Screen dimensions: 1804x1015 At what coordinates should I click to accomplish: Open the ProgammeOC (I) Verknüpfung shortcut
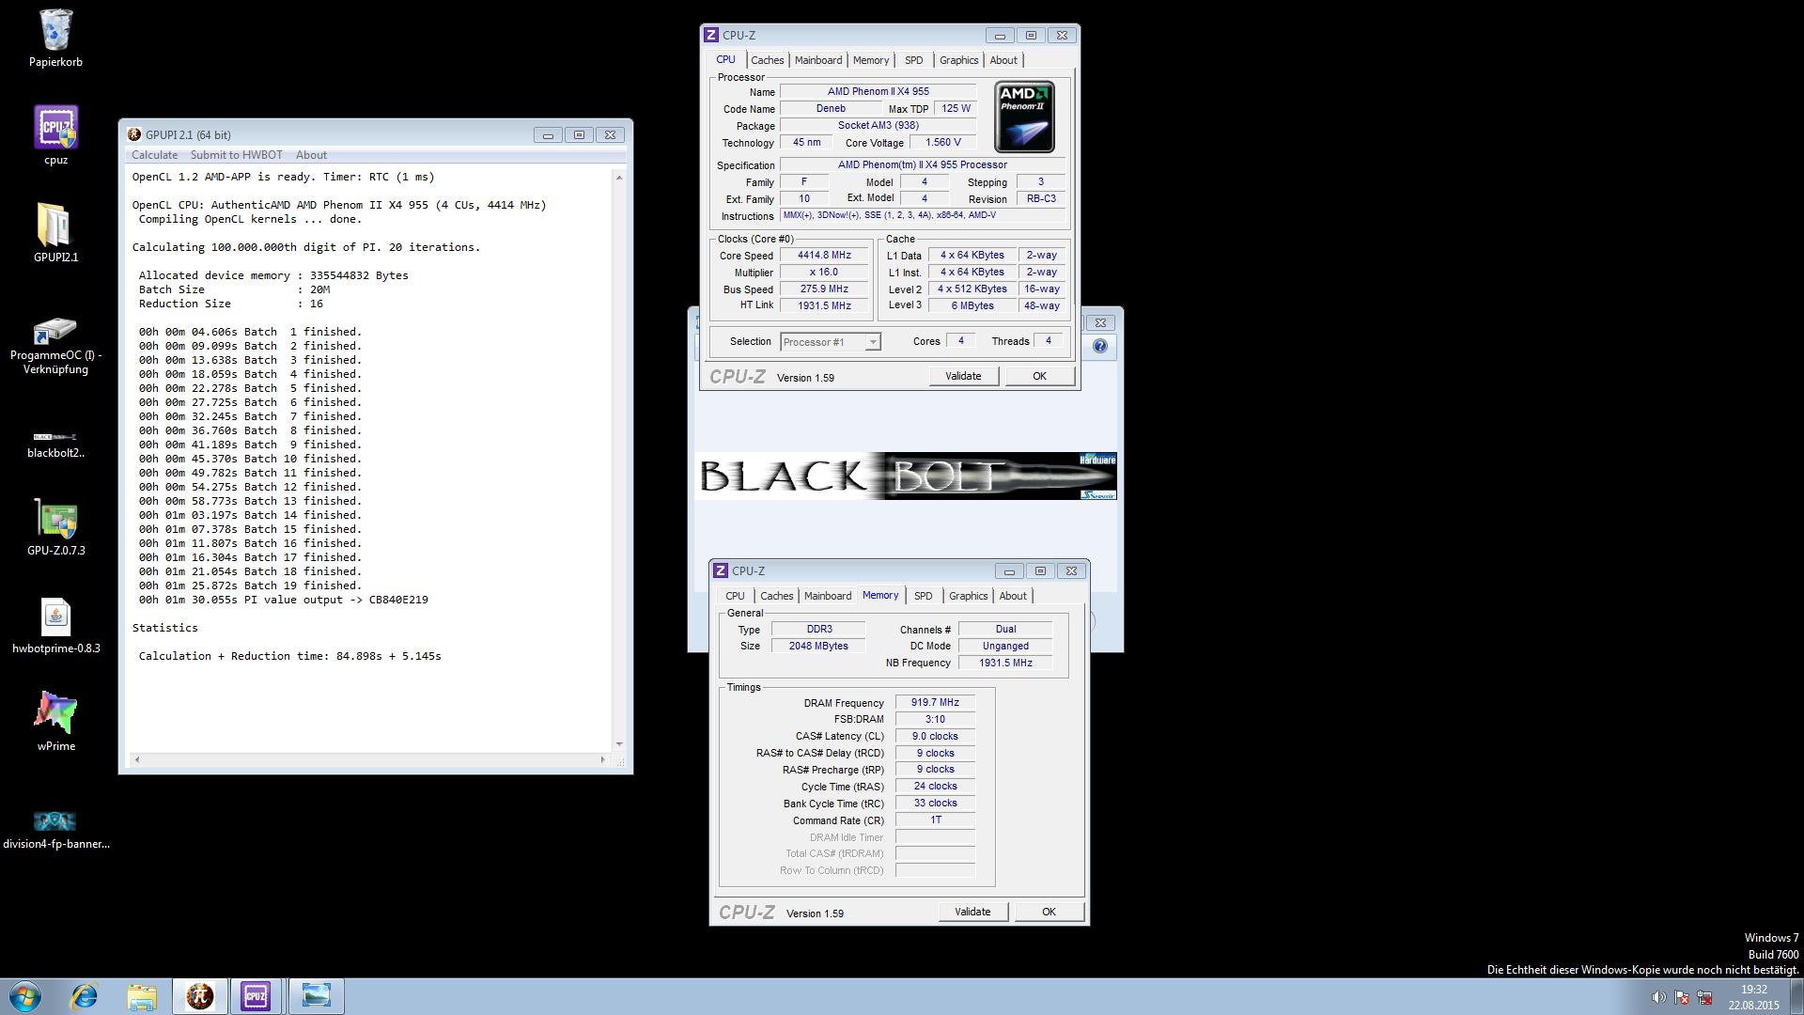tap(55, 346)
